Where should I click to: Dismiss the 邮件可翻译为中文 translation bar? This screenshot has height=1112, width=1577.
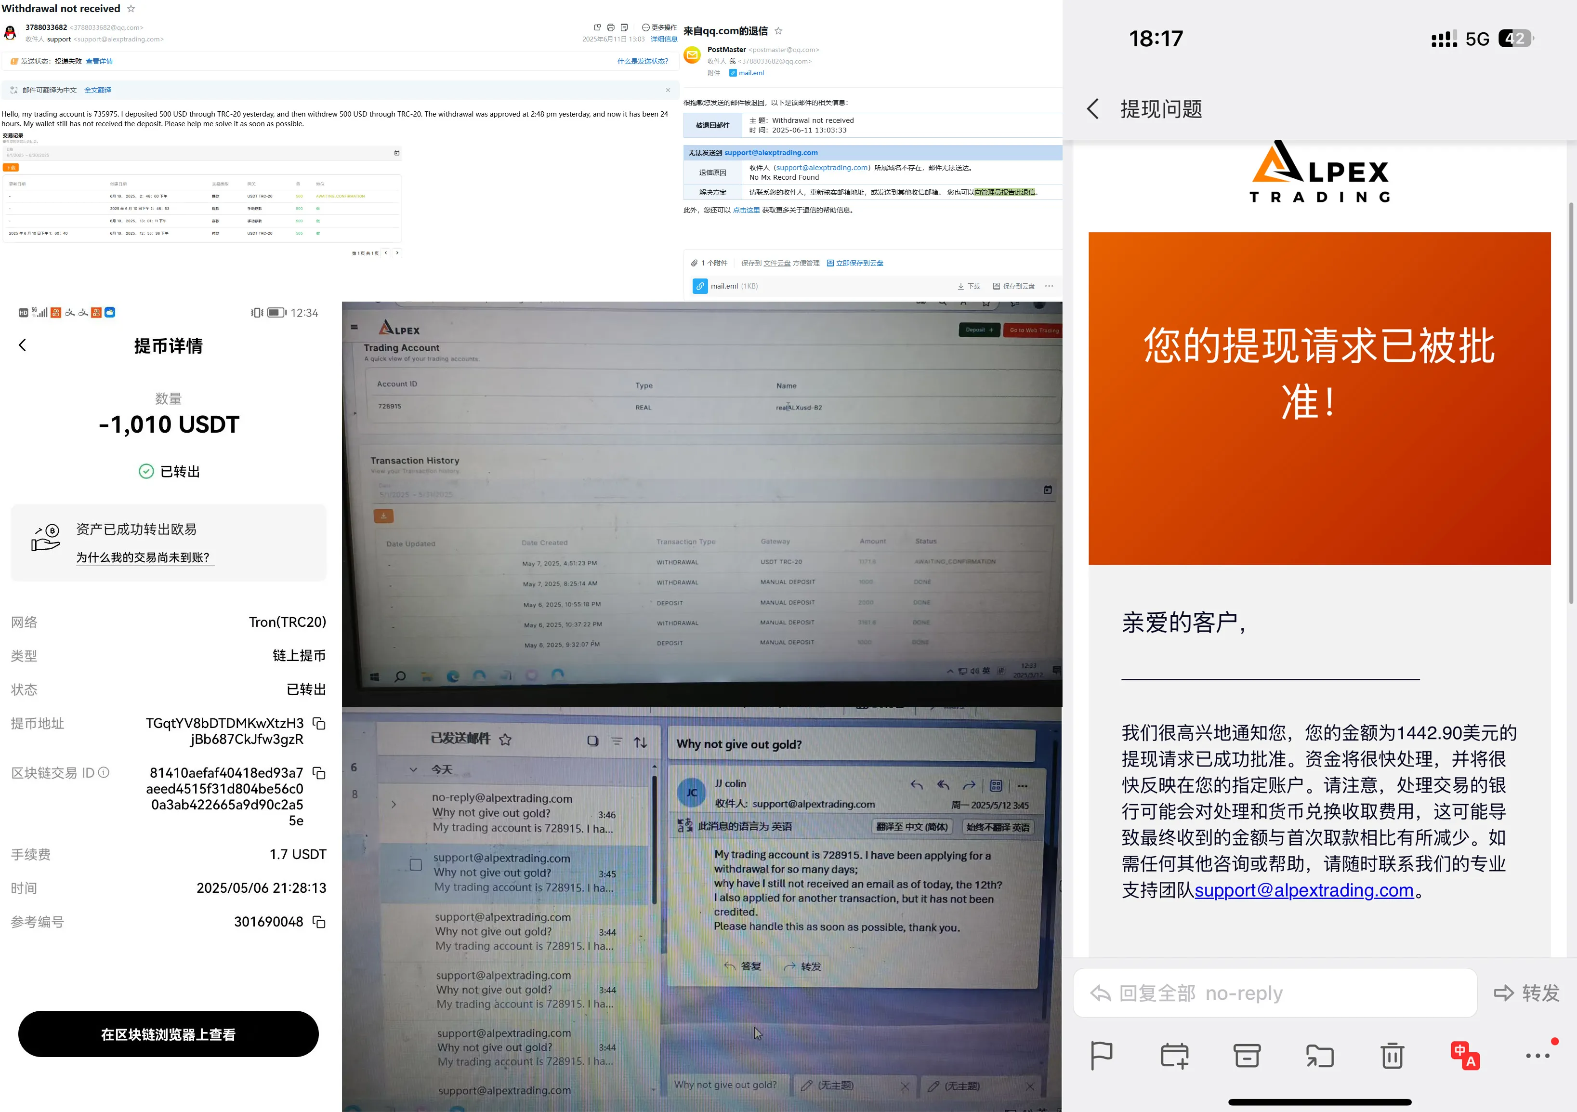[x=668, y=90]
